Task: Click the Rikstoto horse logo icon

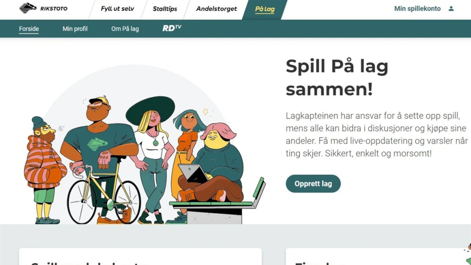Action: click(x=28, y=8)
